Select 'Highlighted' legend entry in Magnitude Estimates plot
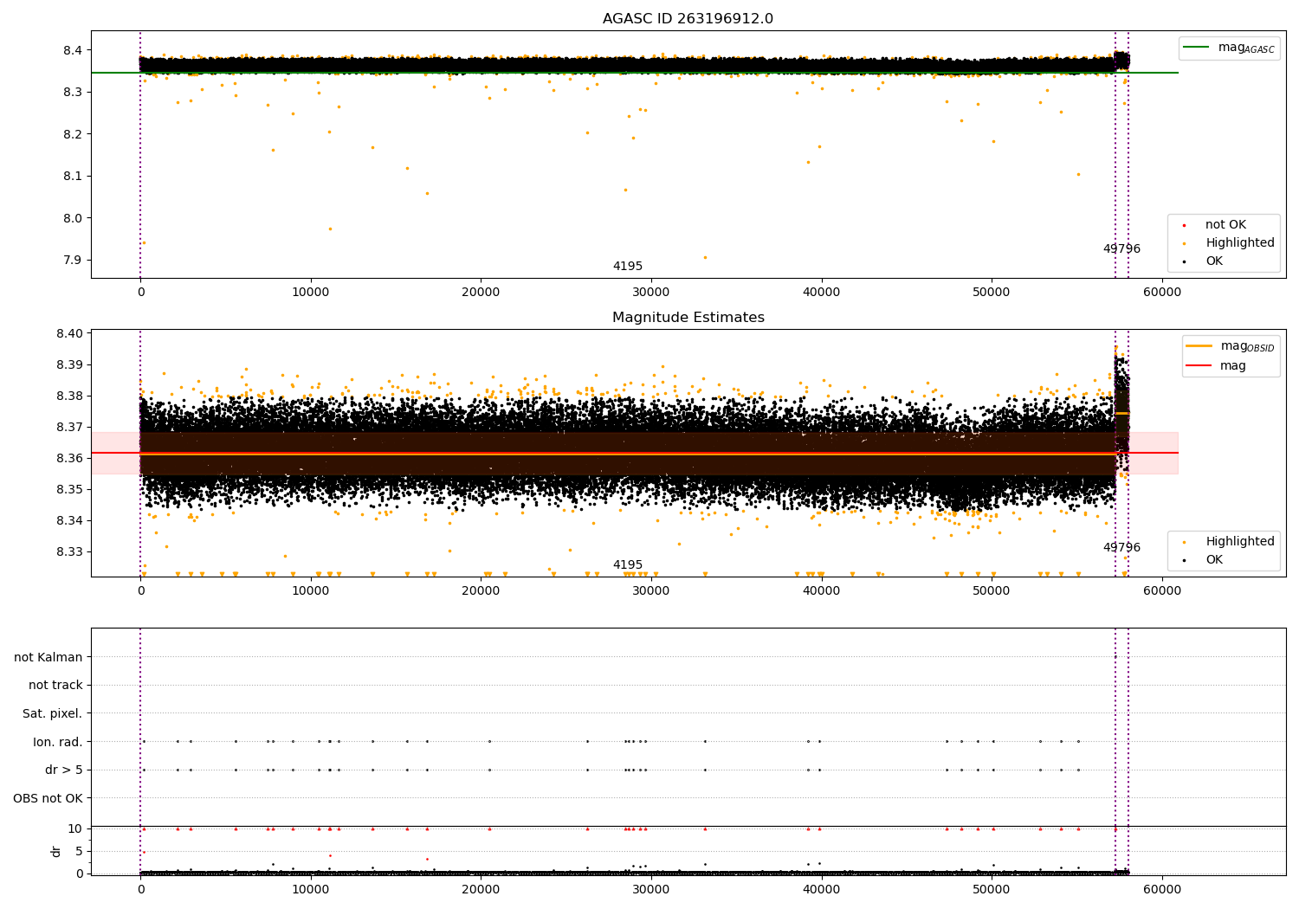The width and height of the screenshot is (1299, 909). pyautogui.click(x=1239, y=542)
